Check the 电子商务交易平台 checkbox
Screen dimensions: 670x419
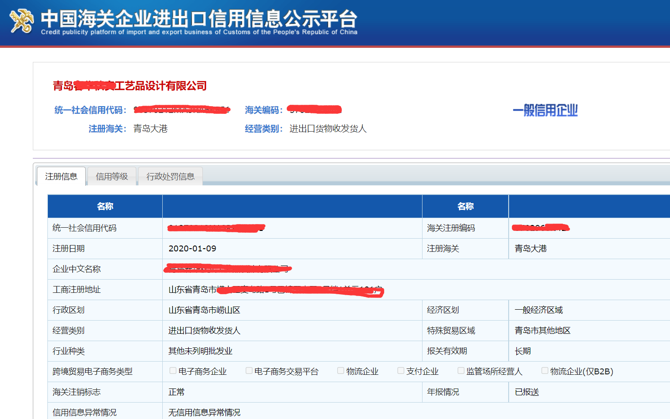(249, 371)
